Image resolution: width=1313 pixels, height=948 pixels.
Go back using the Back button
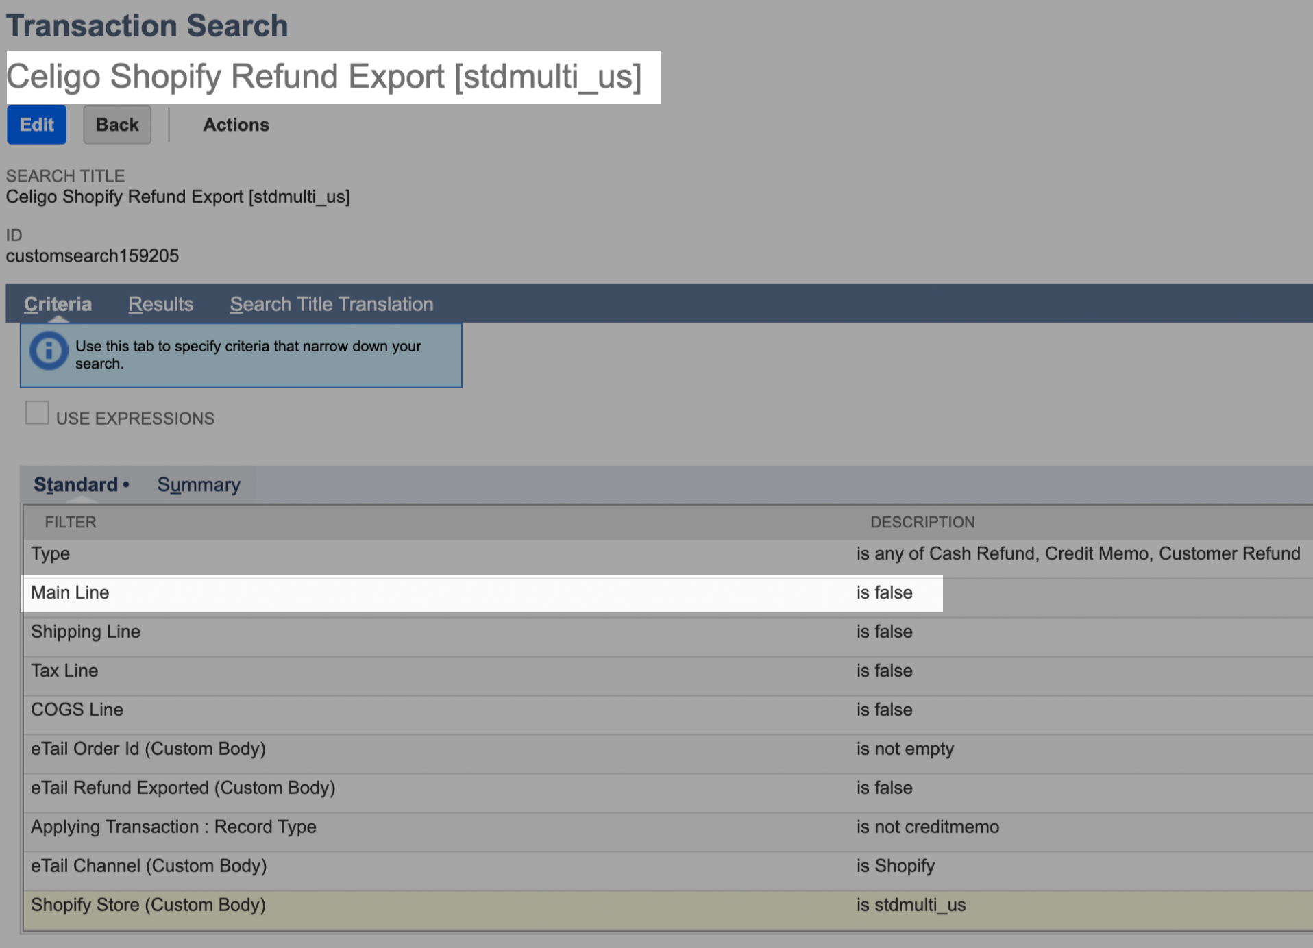tap(117, 125)
